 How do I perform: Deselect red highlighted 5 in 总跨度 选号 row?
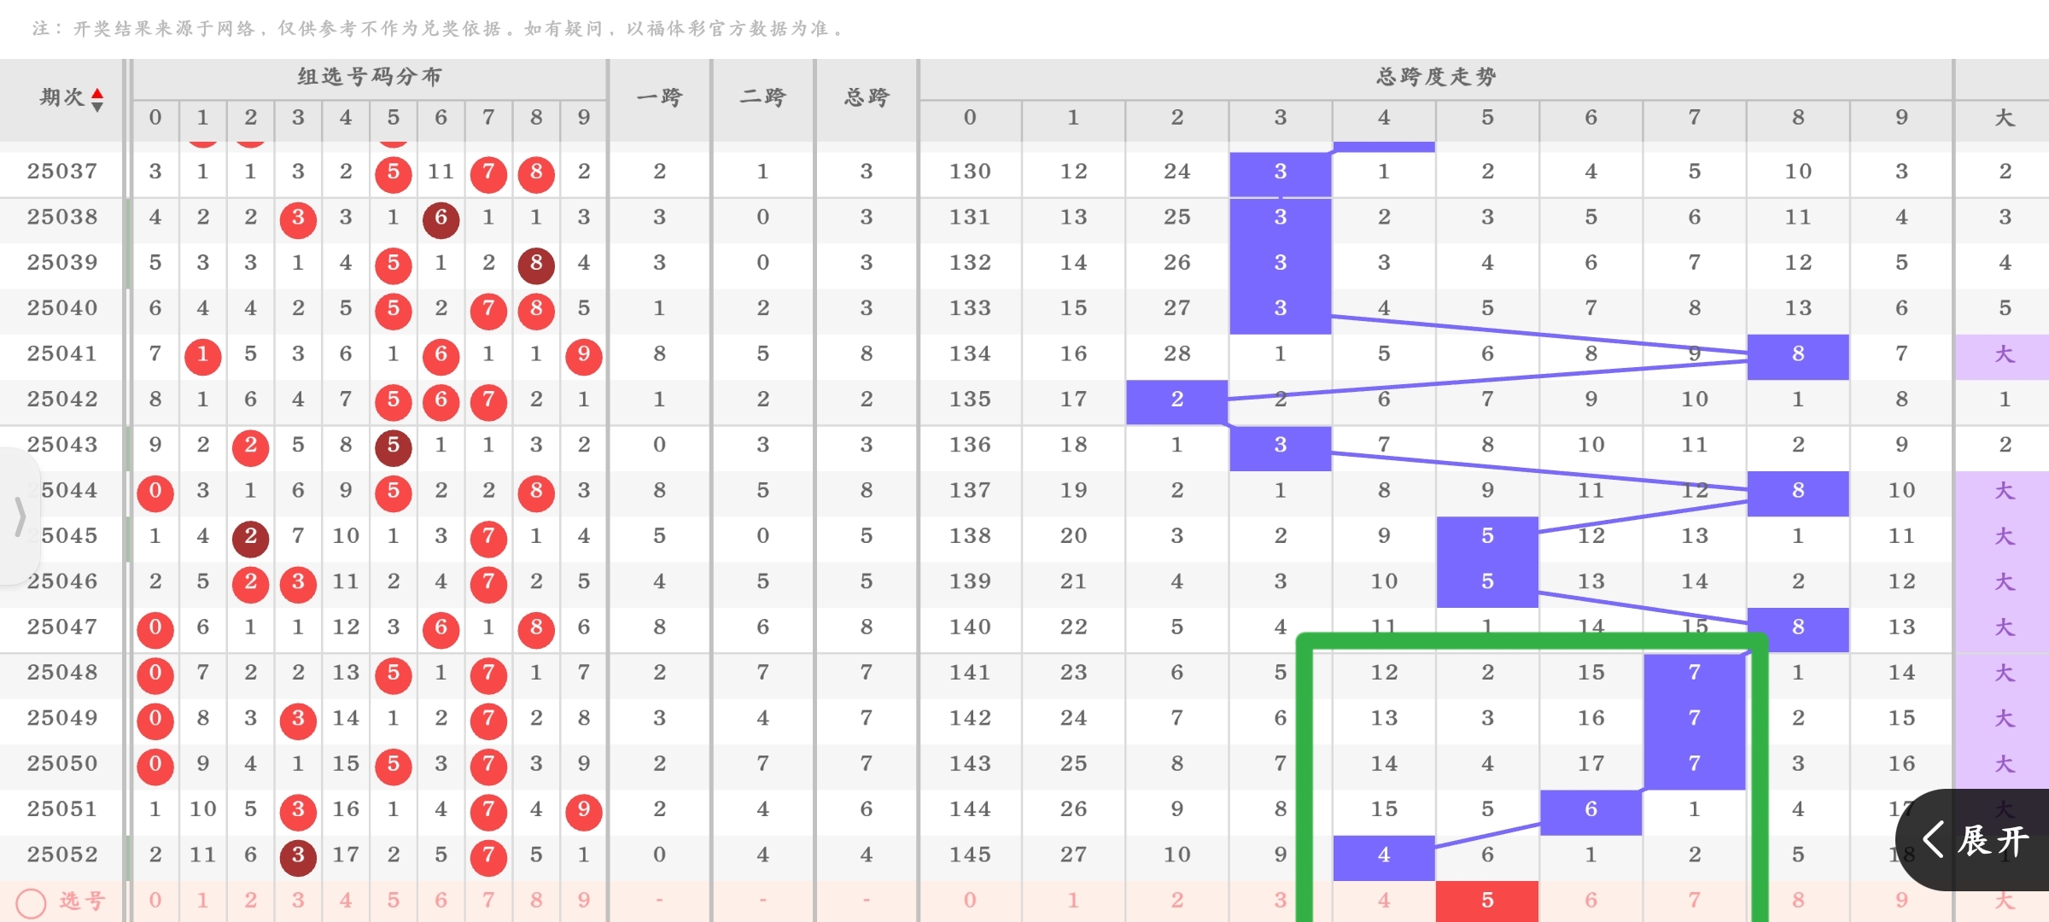click(x=1487, y=901)
